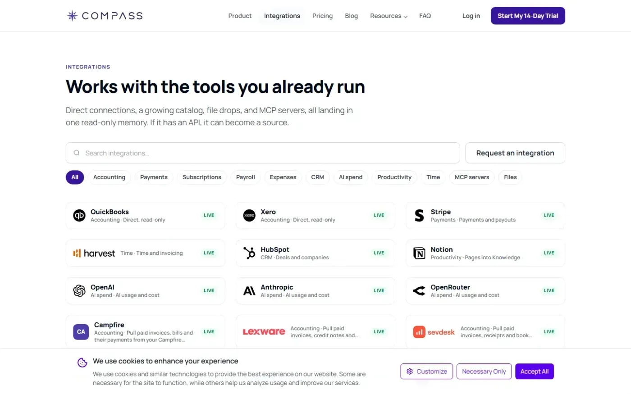Filter integrations by Time
Image resolution: width=631 pixels, height=394 pixels.
[433, 177]
